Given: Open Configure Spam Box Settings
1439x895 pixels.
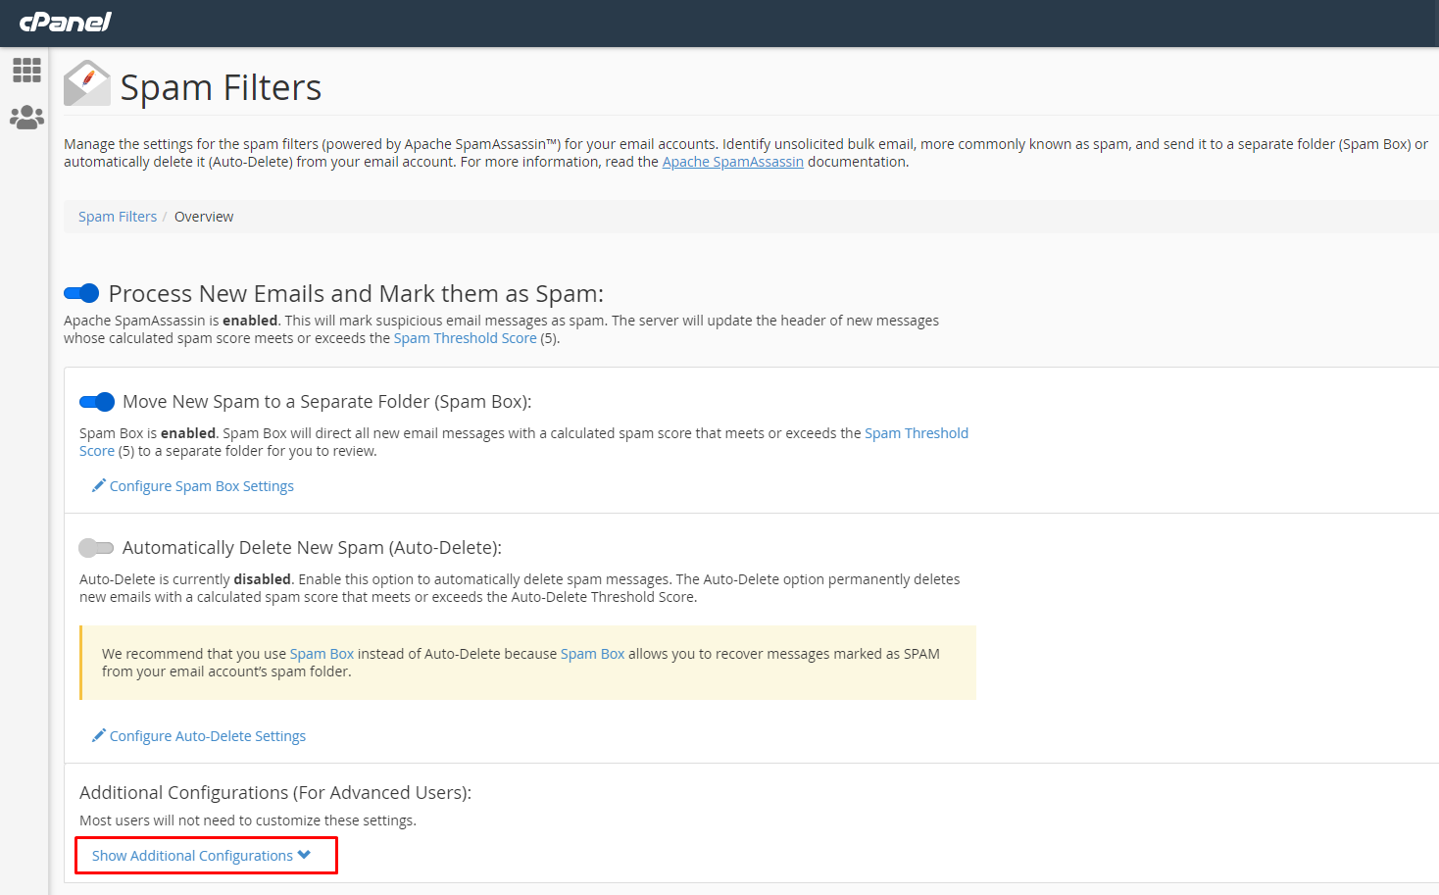Looking at the screenshot, I should [202, 486].
